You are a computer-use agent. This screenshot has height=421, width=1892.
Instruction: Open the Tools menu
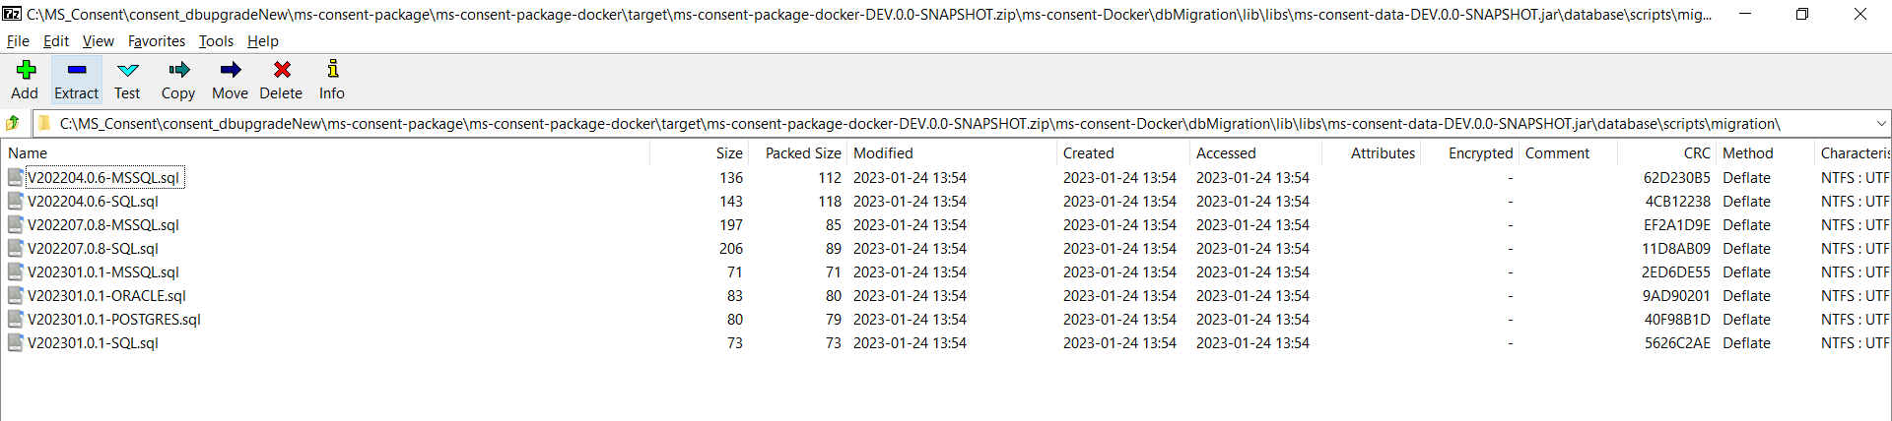pos(216,41)
